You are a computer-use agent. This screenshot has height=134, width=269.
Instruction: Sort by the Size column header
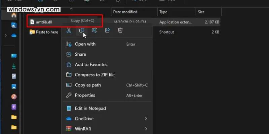201,12
